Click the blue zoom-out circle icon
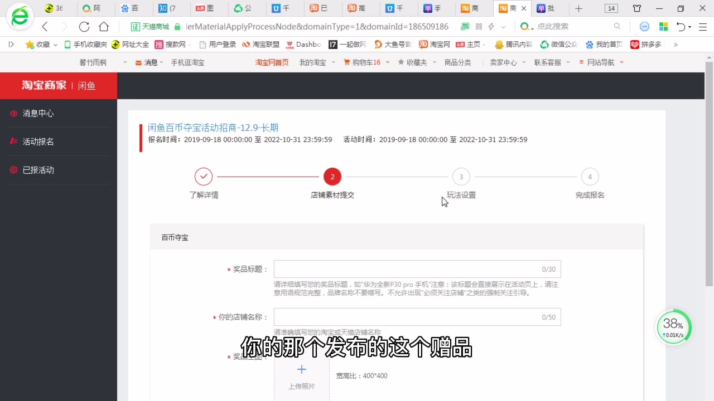 click(x=644, y=27)
